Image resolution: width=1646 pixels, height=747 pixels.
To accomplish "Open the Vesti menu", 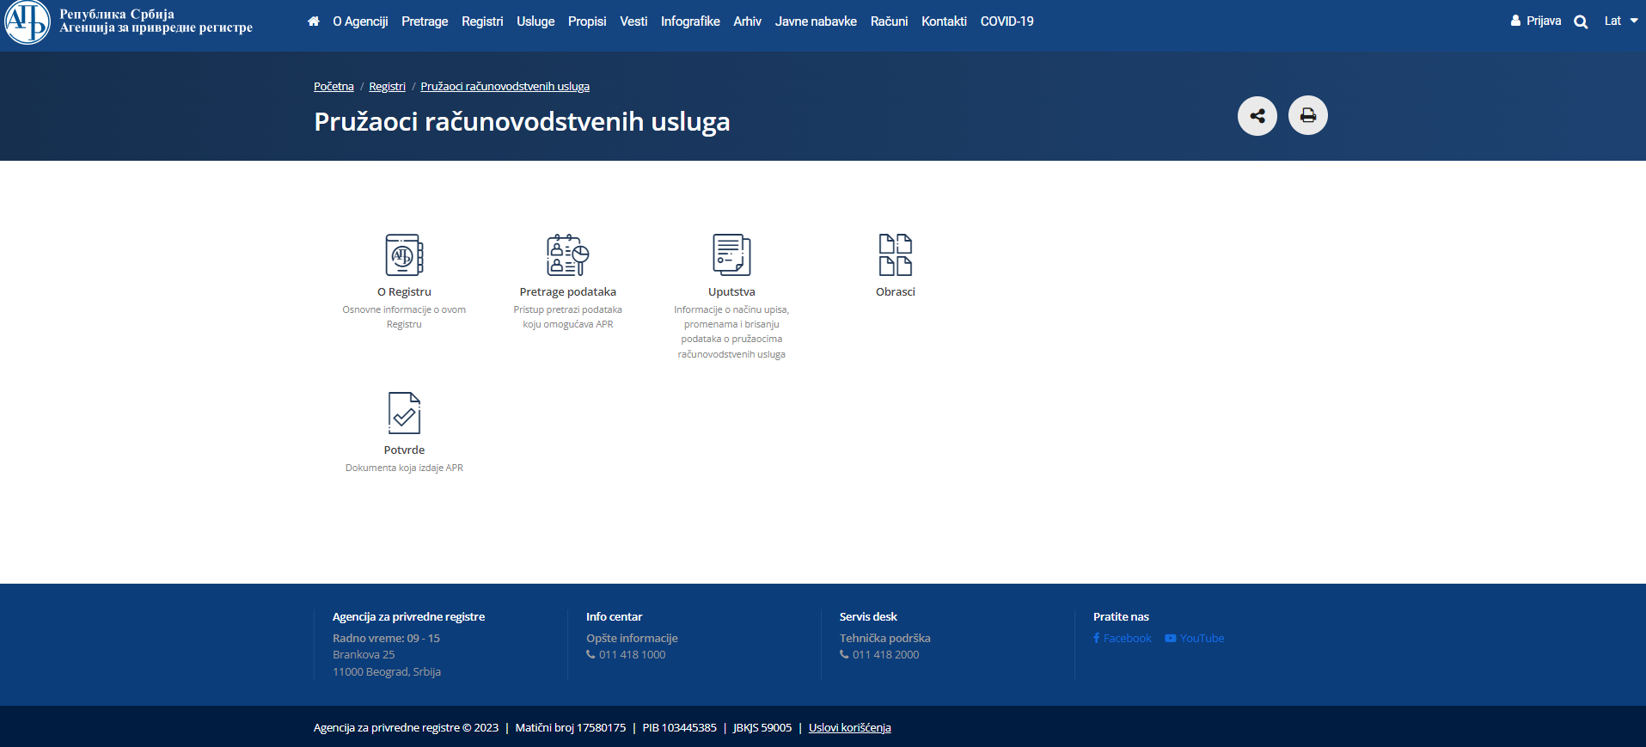I will (633, 21).
